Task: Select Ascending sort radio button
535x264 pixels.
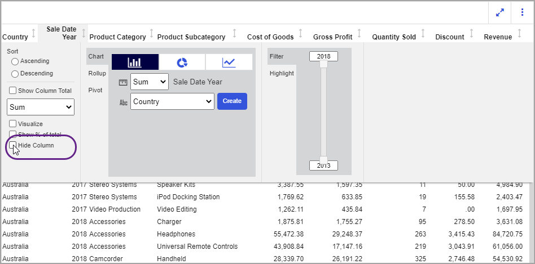Action: click(x=15, y=61)
